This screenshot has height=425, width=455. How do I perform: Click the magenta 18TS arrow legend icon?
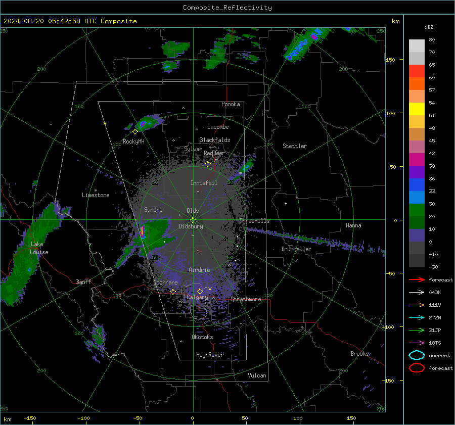417,343
